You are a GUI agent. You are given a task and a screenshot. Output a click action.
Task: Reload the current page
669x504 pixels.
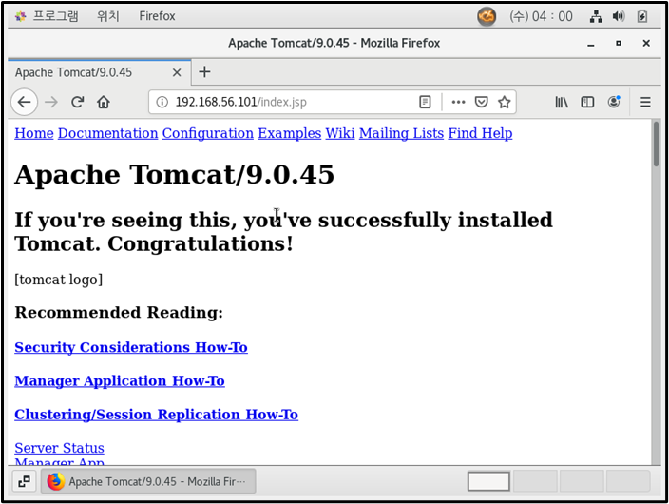(77, 102)
